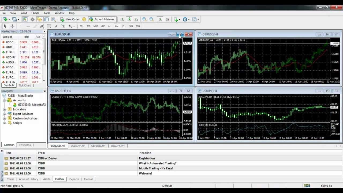Image resolution: width=343 pixels, height=193 pixels.
Task: Select the USDJPY row in Market Watch
Action: (x=21, y=57)
